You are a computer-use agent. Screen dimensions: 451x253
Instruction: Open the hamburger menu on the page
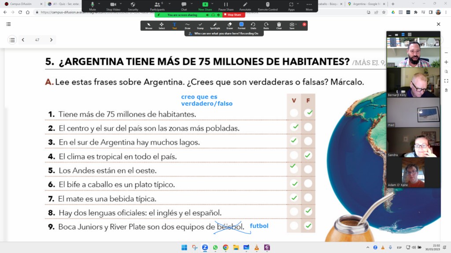point(8,24)
